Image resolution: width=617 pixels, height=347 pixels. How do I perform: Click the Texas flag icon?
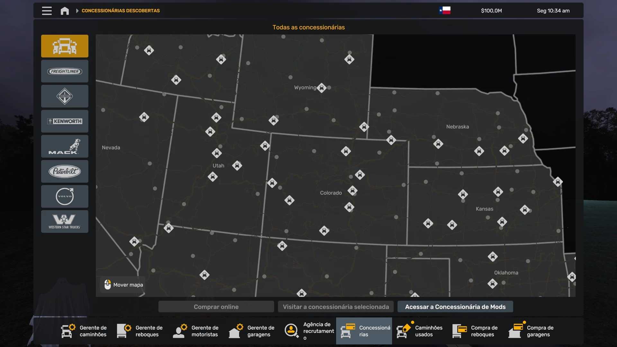[x=445, y=11]
